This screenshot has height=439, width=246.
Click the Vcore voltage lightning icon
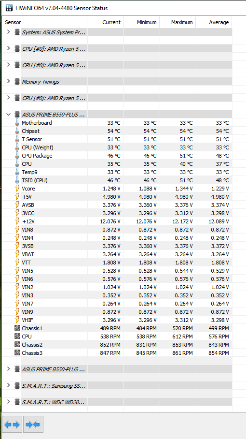click(x=17, y=189)
